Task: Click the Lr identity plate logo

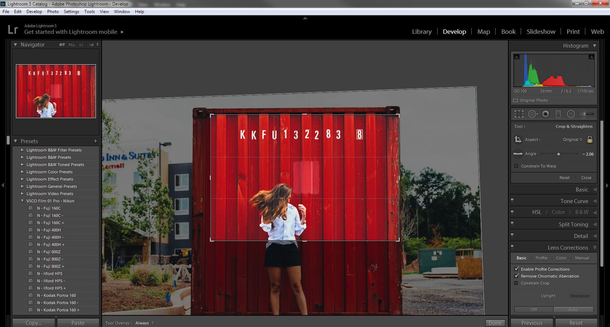Action: tap(13, 29)
